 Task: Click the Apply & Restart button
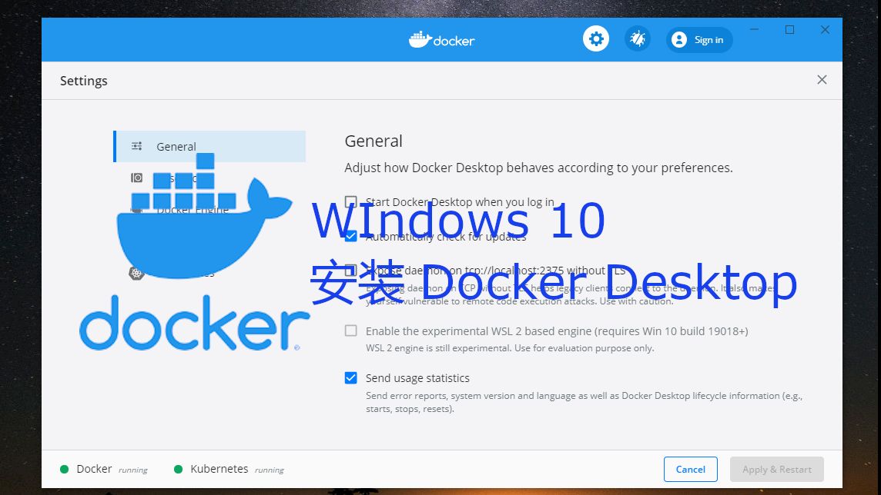[776, 469]
